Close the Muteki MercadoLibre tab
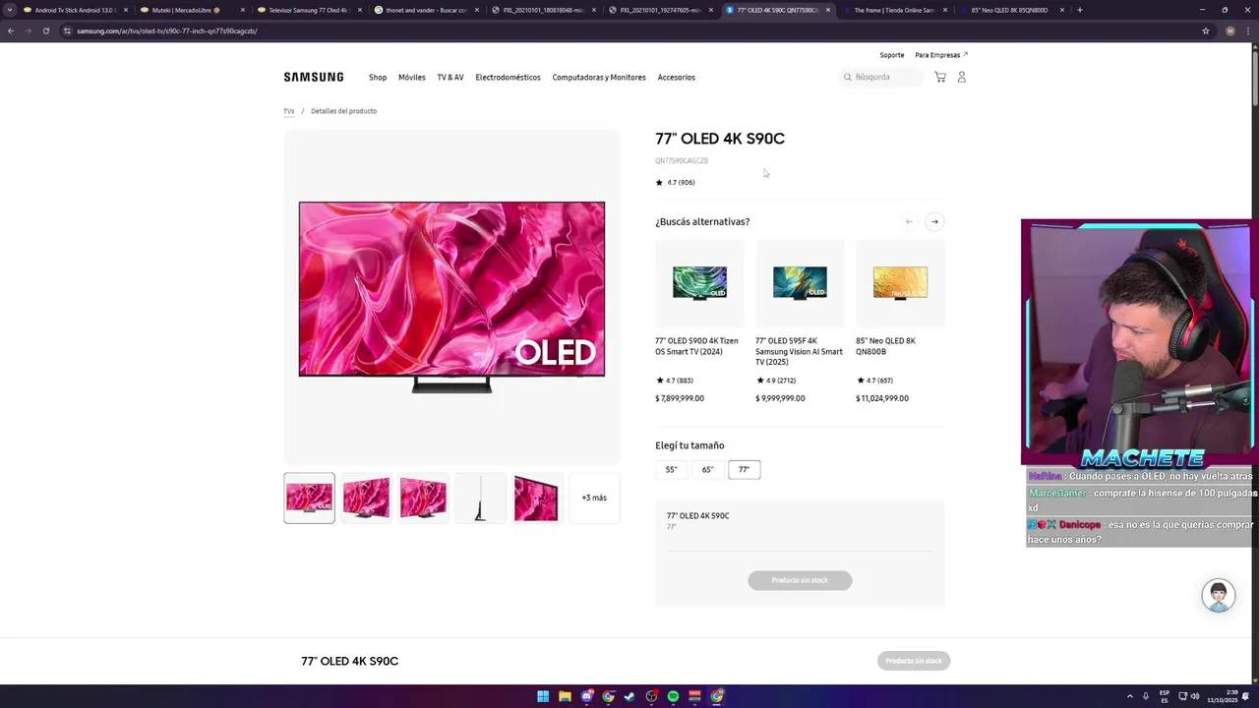The image size is (1259, 708). 242,10
